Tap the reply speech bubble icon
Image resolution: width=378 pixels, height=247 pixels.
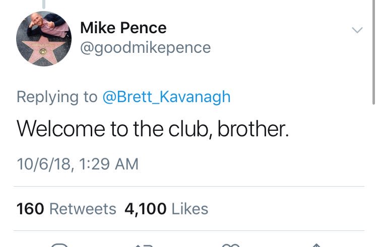[60, 245]
